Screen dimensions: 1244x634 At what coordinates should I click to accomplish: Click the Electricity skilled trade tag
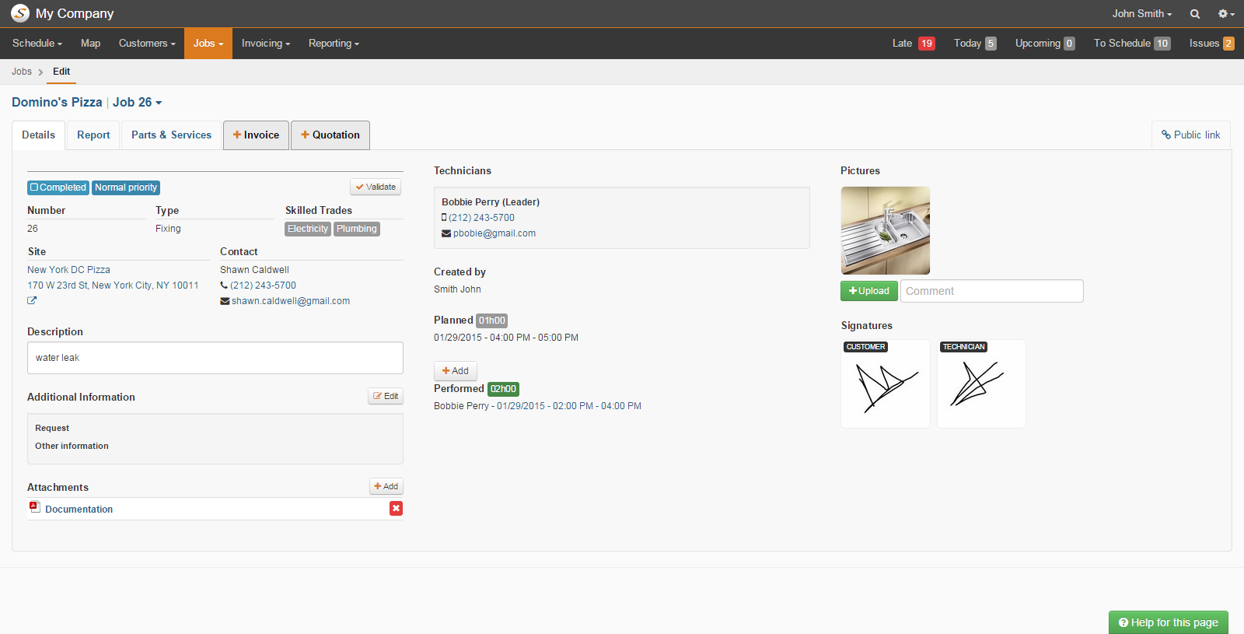(x=308, y=229)
